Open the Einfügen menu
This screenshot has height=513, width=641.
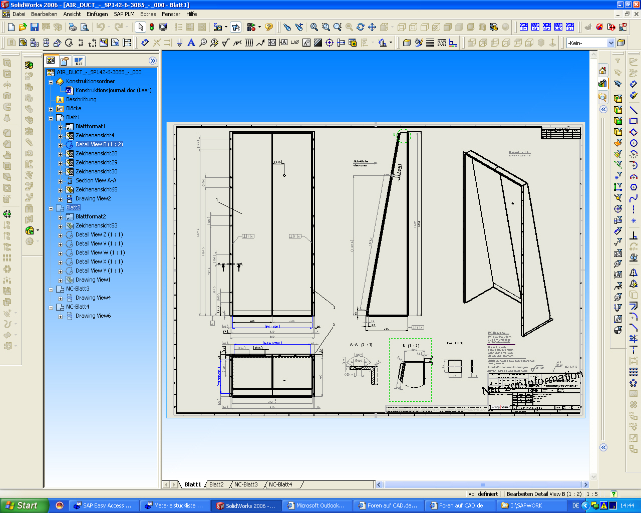[x=97, y=14]
